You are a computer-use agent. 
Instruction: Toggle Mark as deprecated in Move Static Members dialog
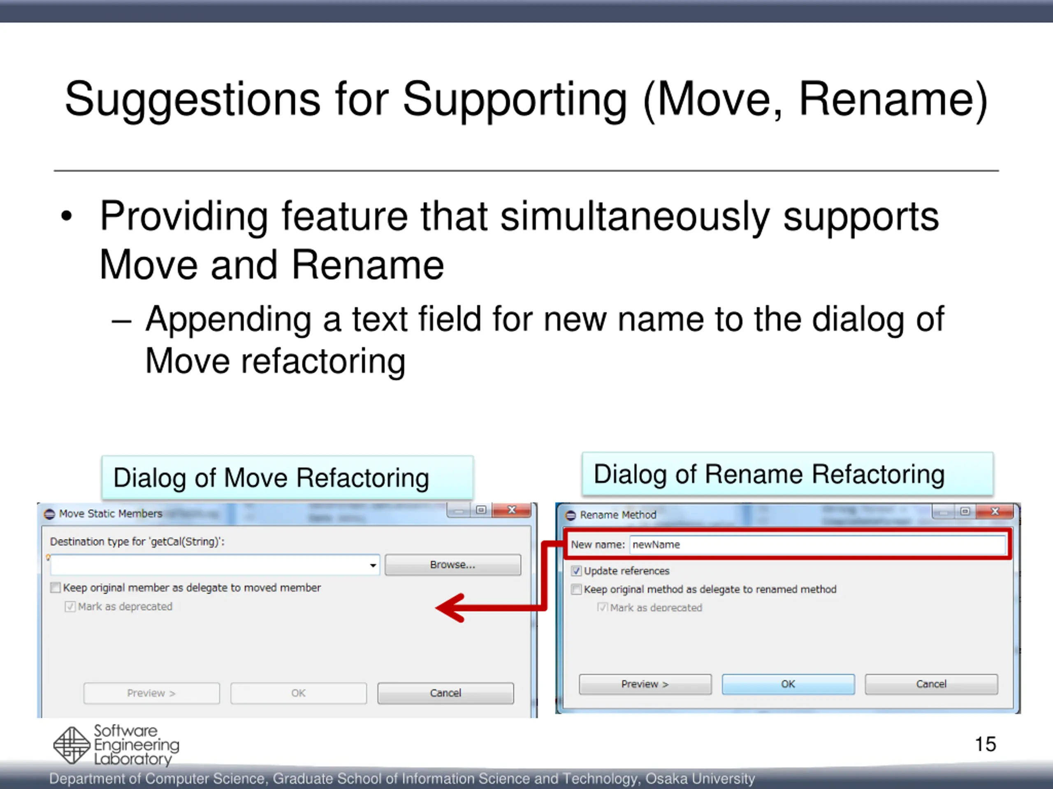tap(70, 607)
